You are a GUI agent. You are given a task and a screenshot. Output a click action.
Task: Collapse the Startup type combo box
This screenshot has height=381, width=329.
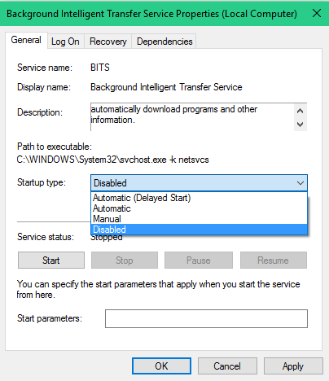199,183
